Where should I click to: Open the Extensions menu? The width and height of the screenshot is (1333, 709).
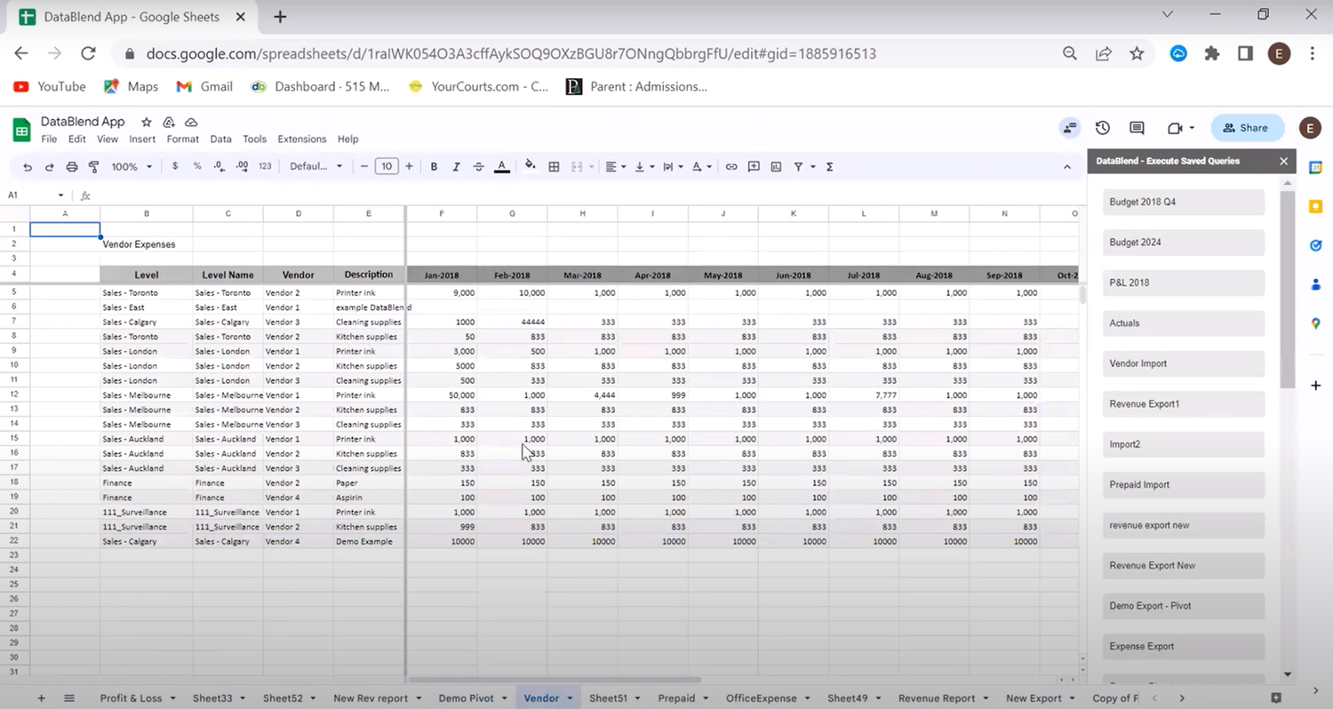click(x=301, y=139)
